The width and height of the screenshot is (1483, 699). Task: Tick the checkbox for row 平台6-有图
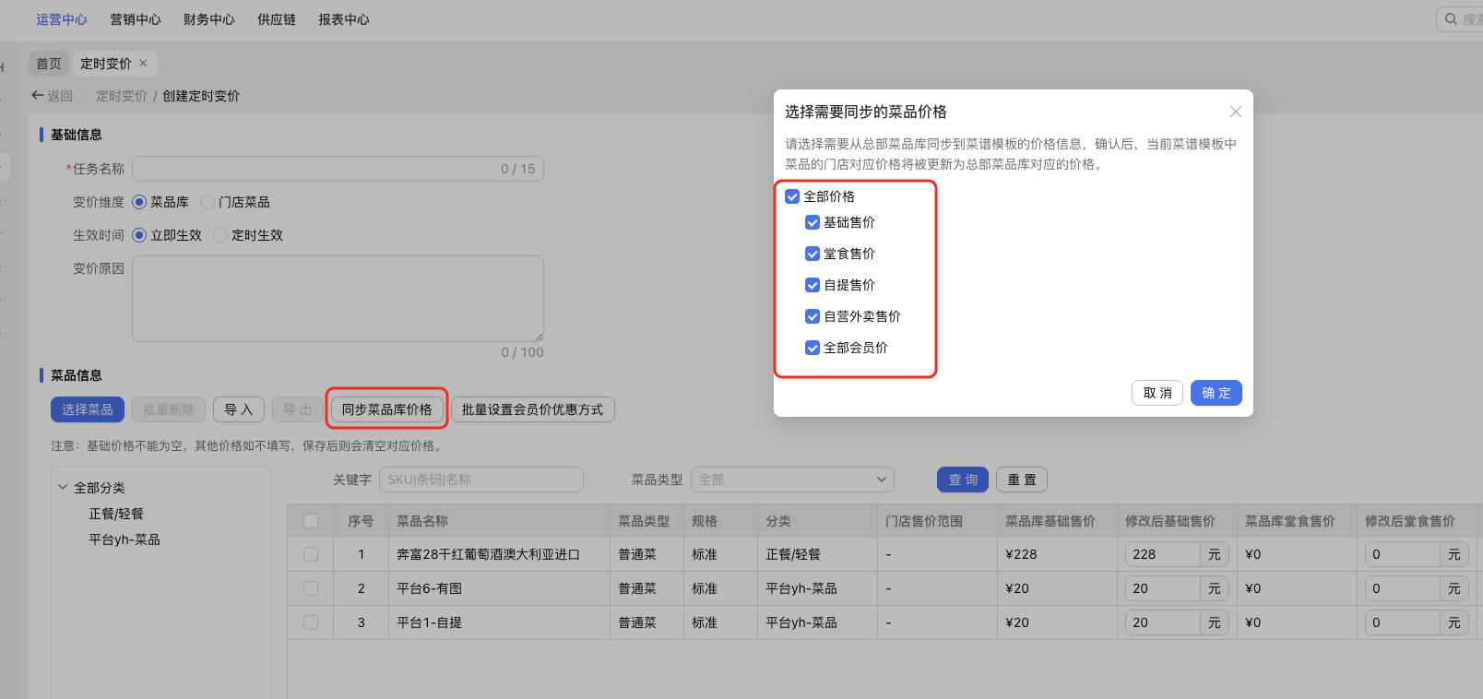tap(311, 588)
